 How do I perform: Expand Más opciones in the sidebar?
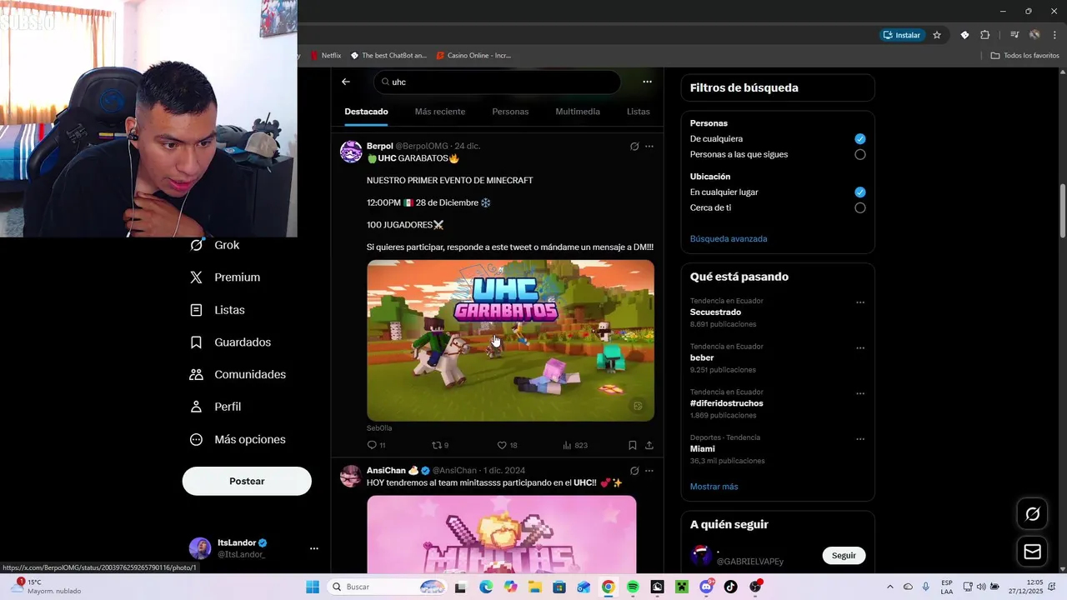(x=238, y=439)
